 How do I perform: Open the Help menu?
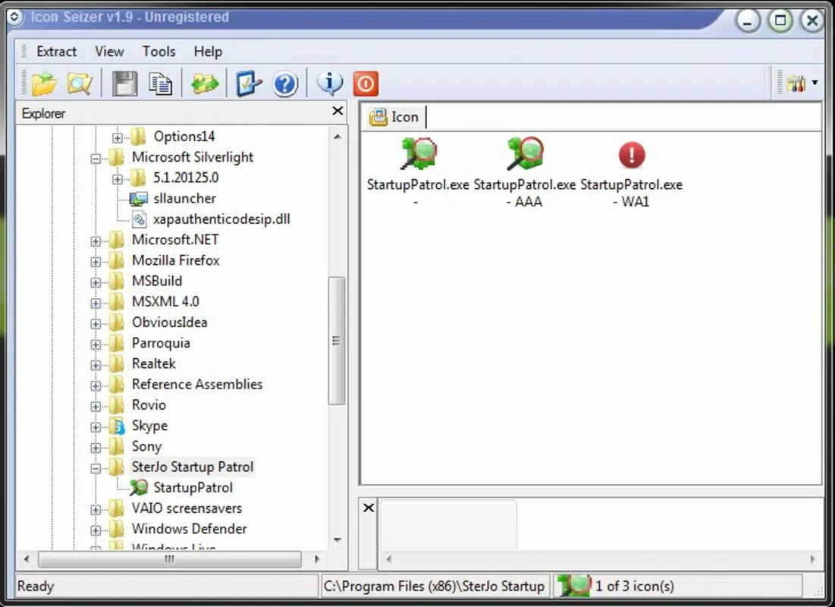(208, 52)
